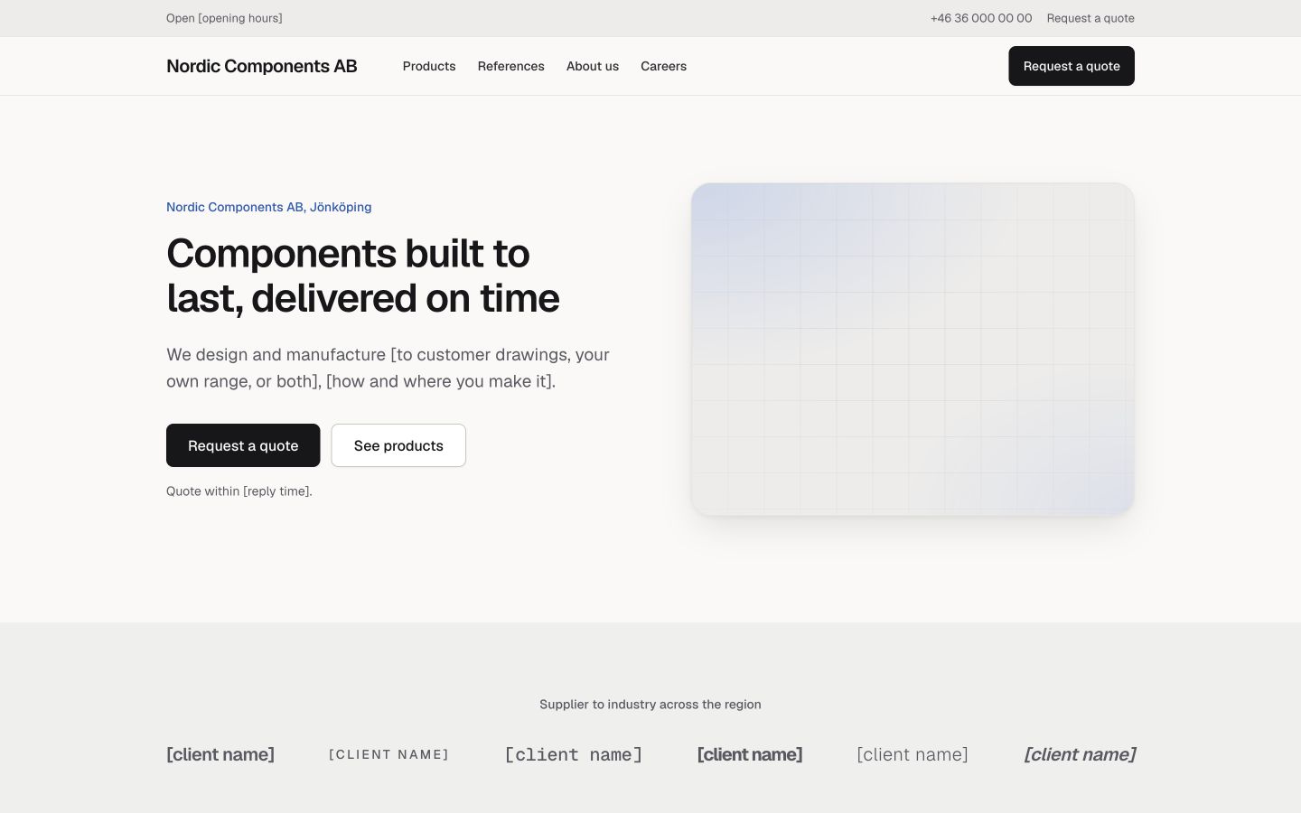Visit the Careers nav link

[663, 66]
